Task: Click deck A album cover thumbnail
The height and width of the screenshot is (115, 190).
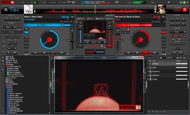Action: click(28, 9)
